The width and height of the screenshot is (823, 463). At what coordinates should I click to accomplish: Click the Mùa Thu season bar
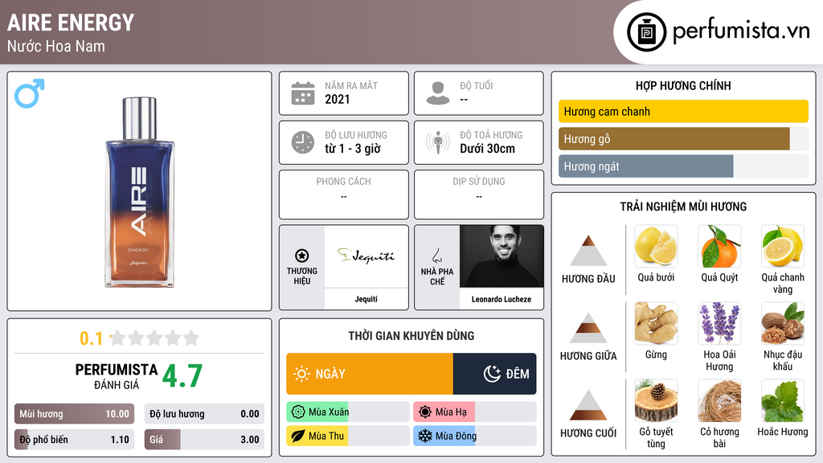[348, 436]
